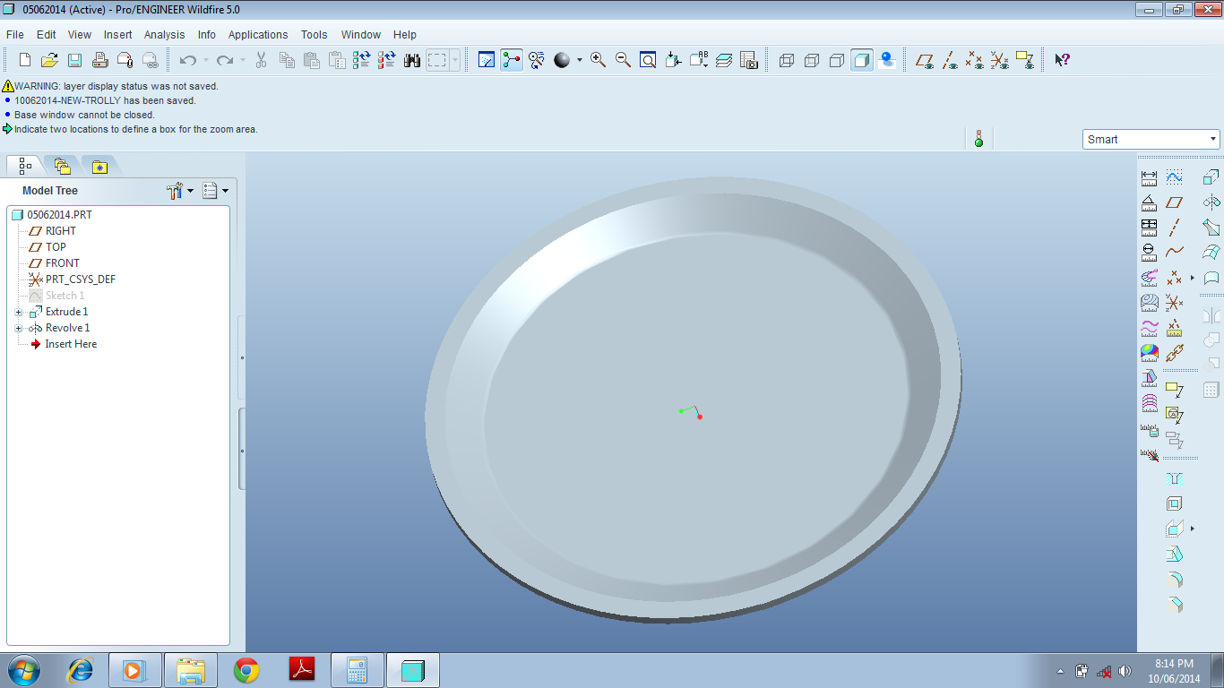Open the appearance gallery dropdown arrow
The image size is (1224, 688).
tap(579, 60)
